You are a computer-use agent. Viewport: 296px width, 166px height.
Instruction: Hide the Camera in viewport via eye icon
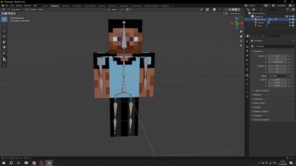pos(290,23)
